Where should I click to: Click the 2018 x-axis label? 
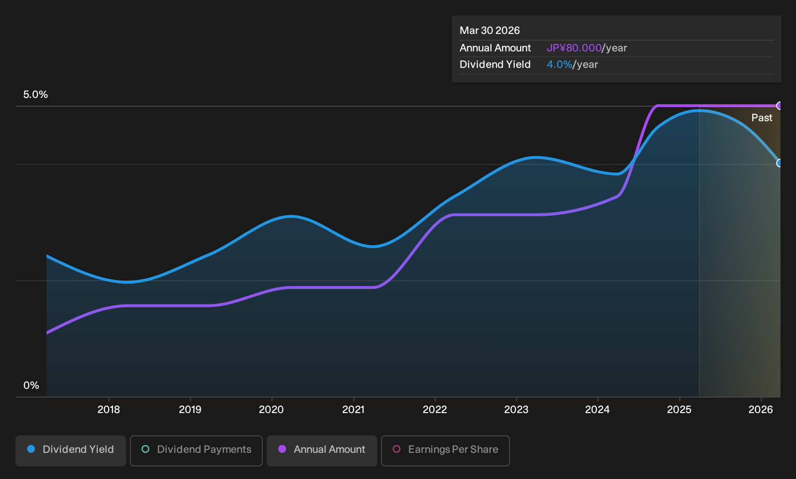(109, 410)
